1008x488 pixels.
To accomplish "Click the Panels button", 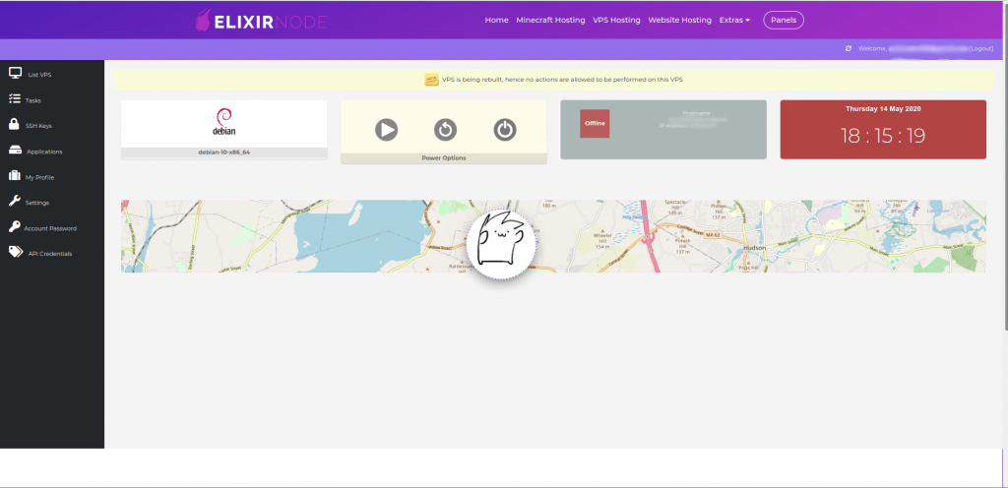I will pos(783,21).
